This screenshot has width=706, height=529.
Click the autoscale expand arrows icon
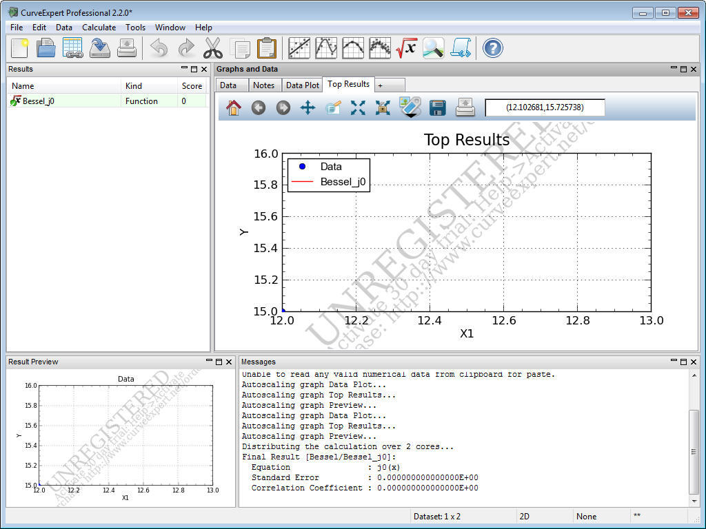click(358, 108)
